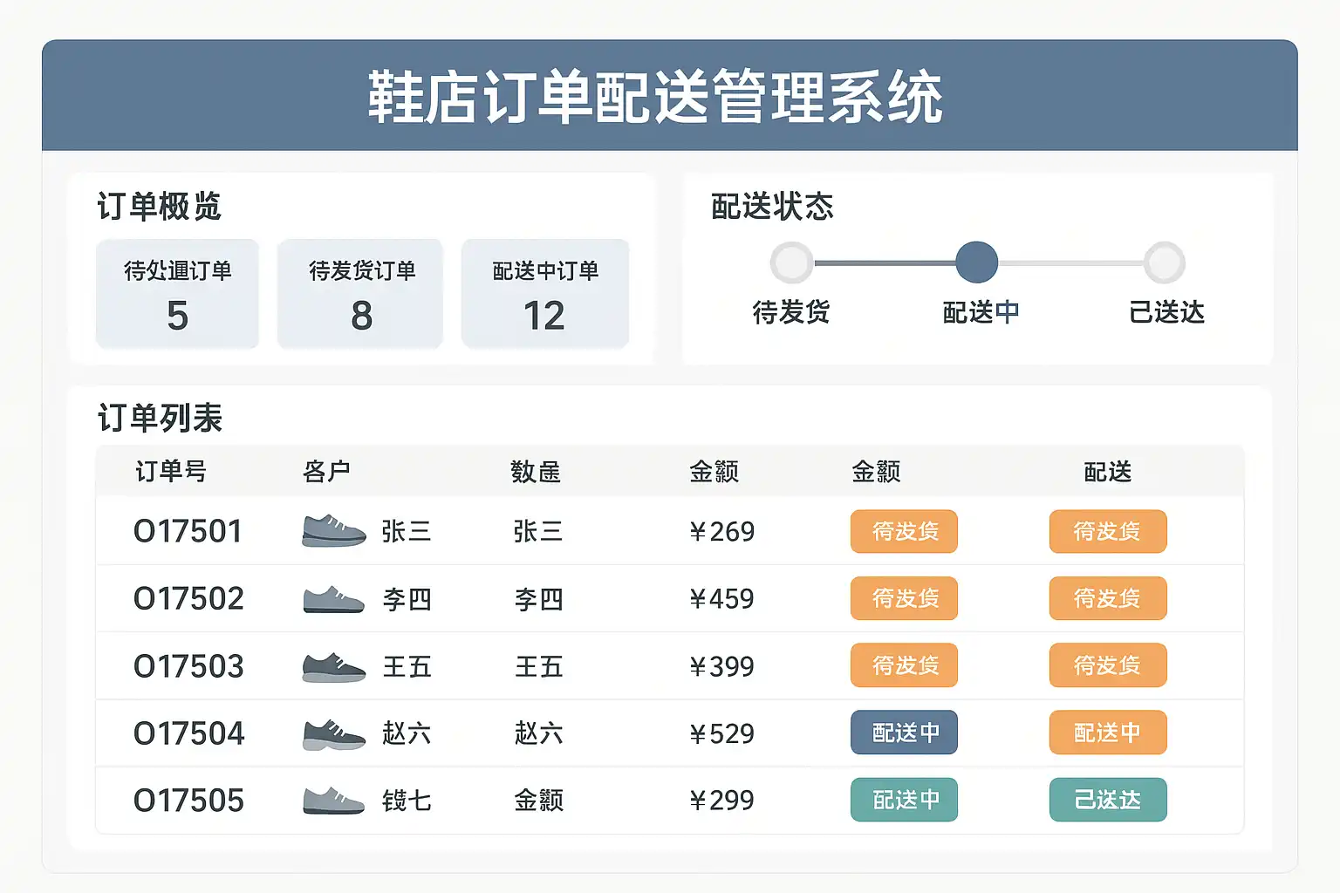Click shoe icon for order O17501
Image resolution: width=1340 pixels, height=893 pixels.
click(333, 531)
